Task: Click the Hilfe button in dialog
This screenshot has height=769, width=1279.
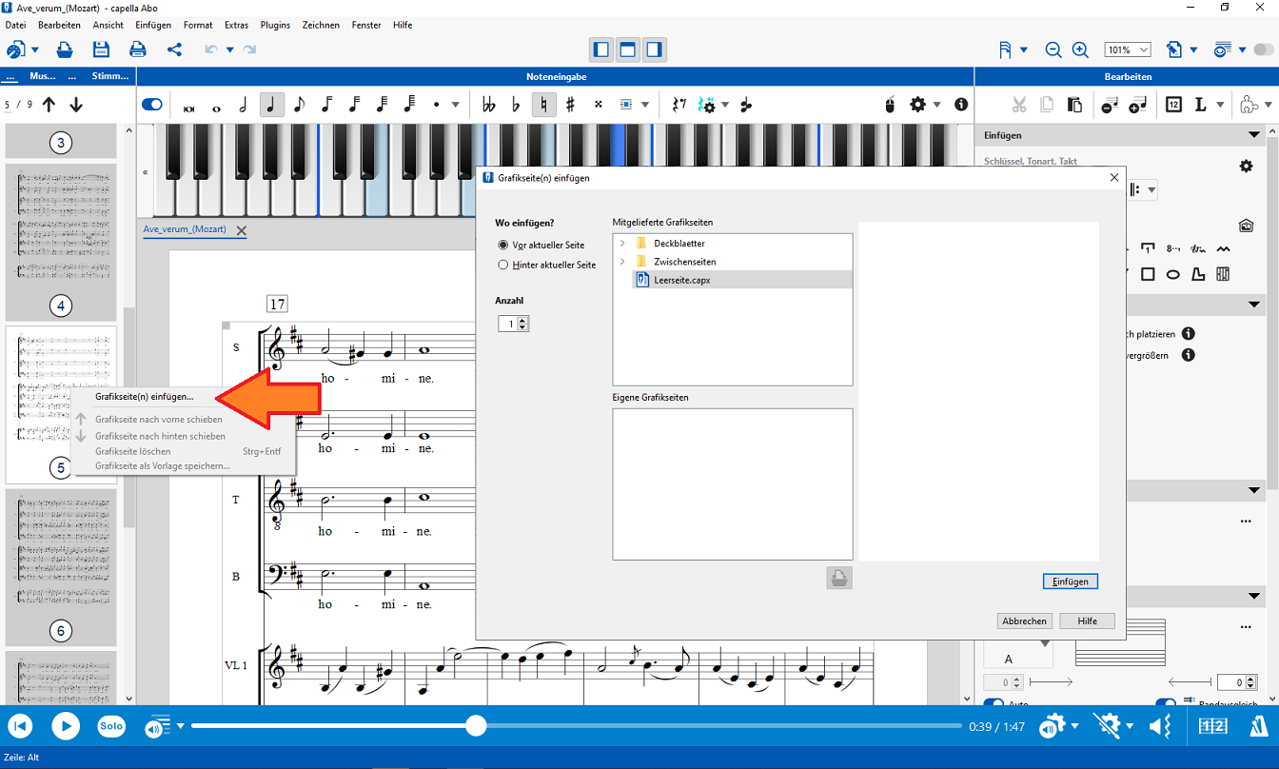Action: (x=1087, y=621)
